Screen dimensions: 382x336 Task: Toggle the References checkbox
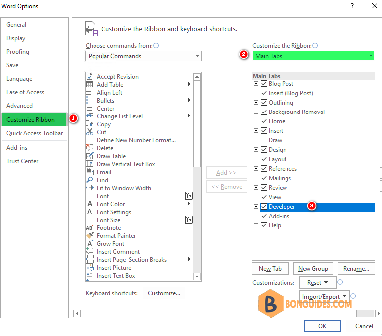(264, 168)
